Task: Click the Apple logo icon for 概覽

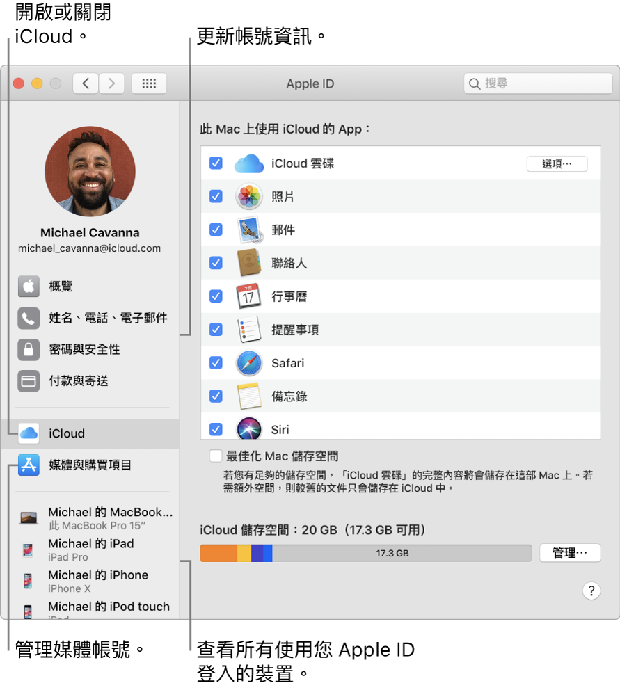Action: pos(29,287)
